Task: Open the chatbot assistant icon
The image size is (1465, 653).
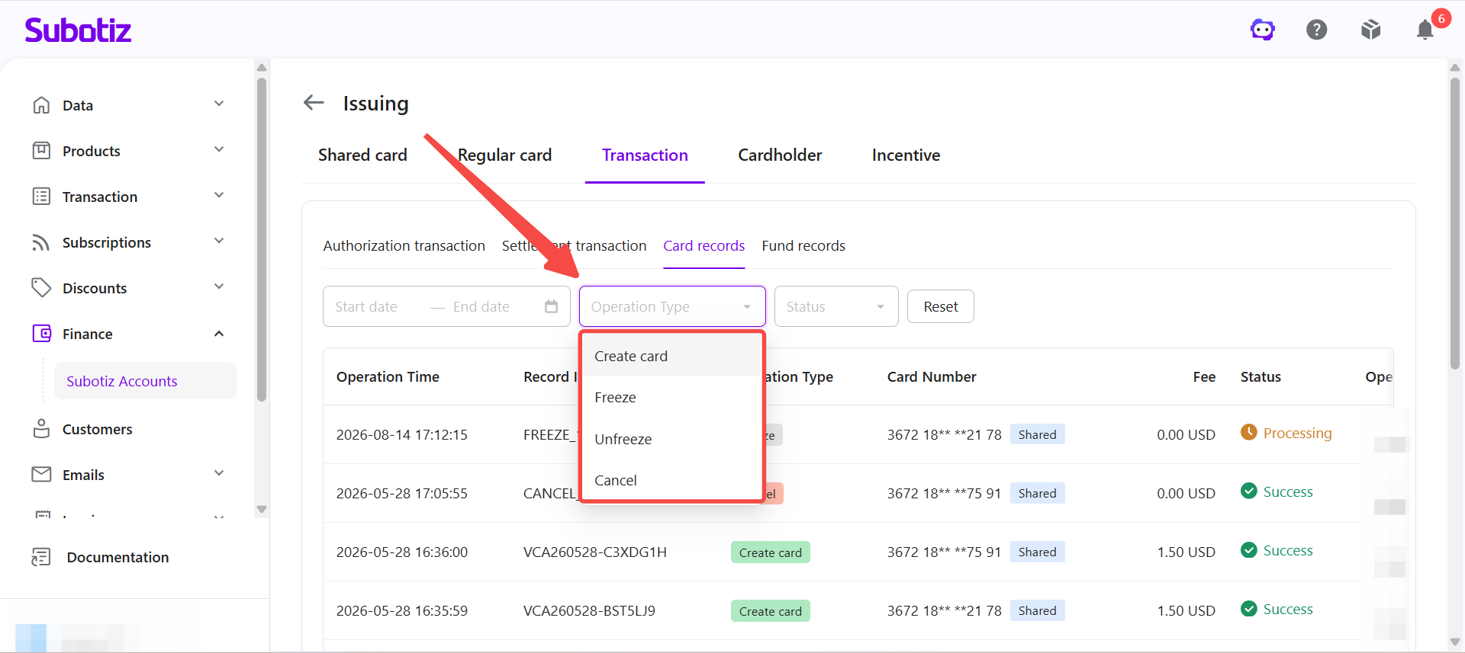Action: pyautogui.click(x=1263, y=30)
